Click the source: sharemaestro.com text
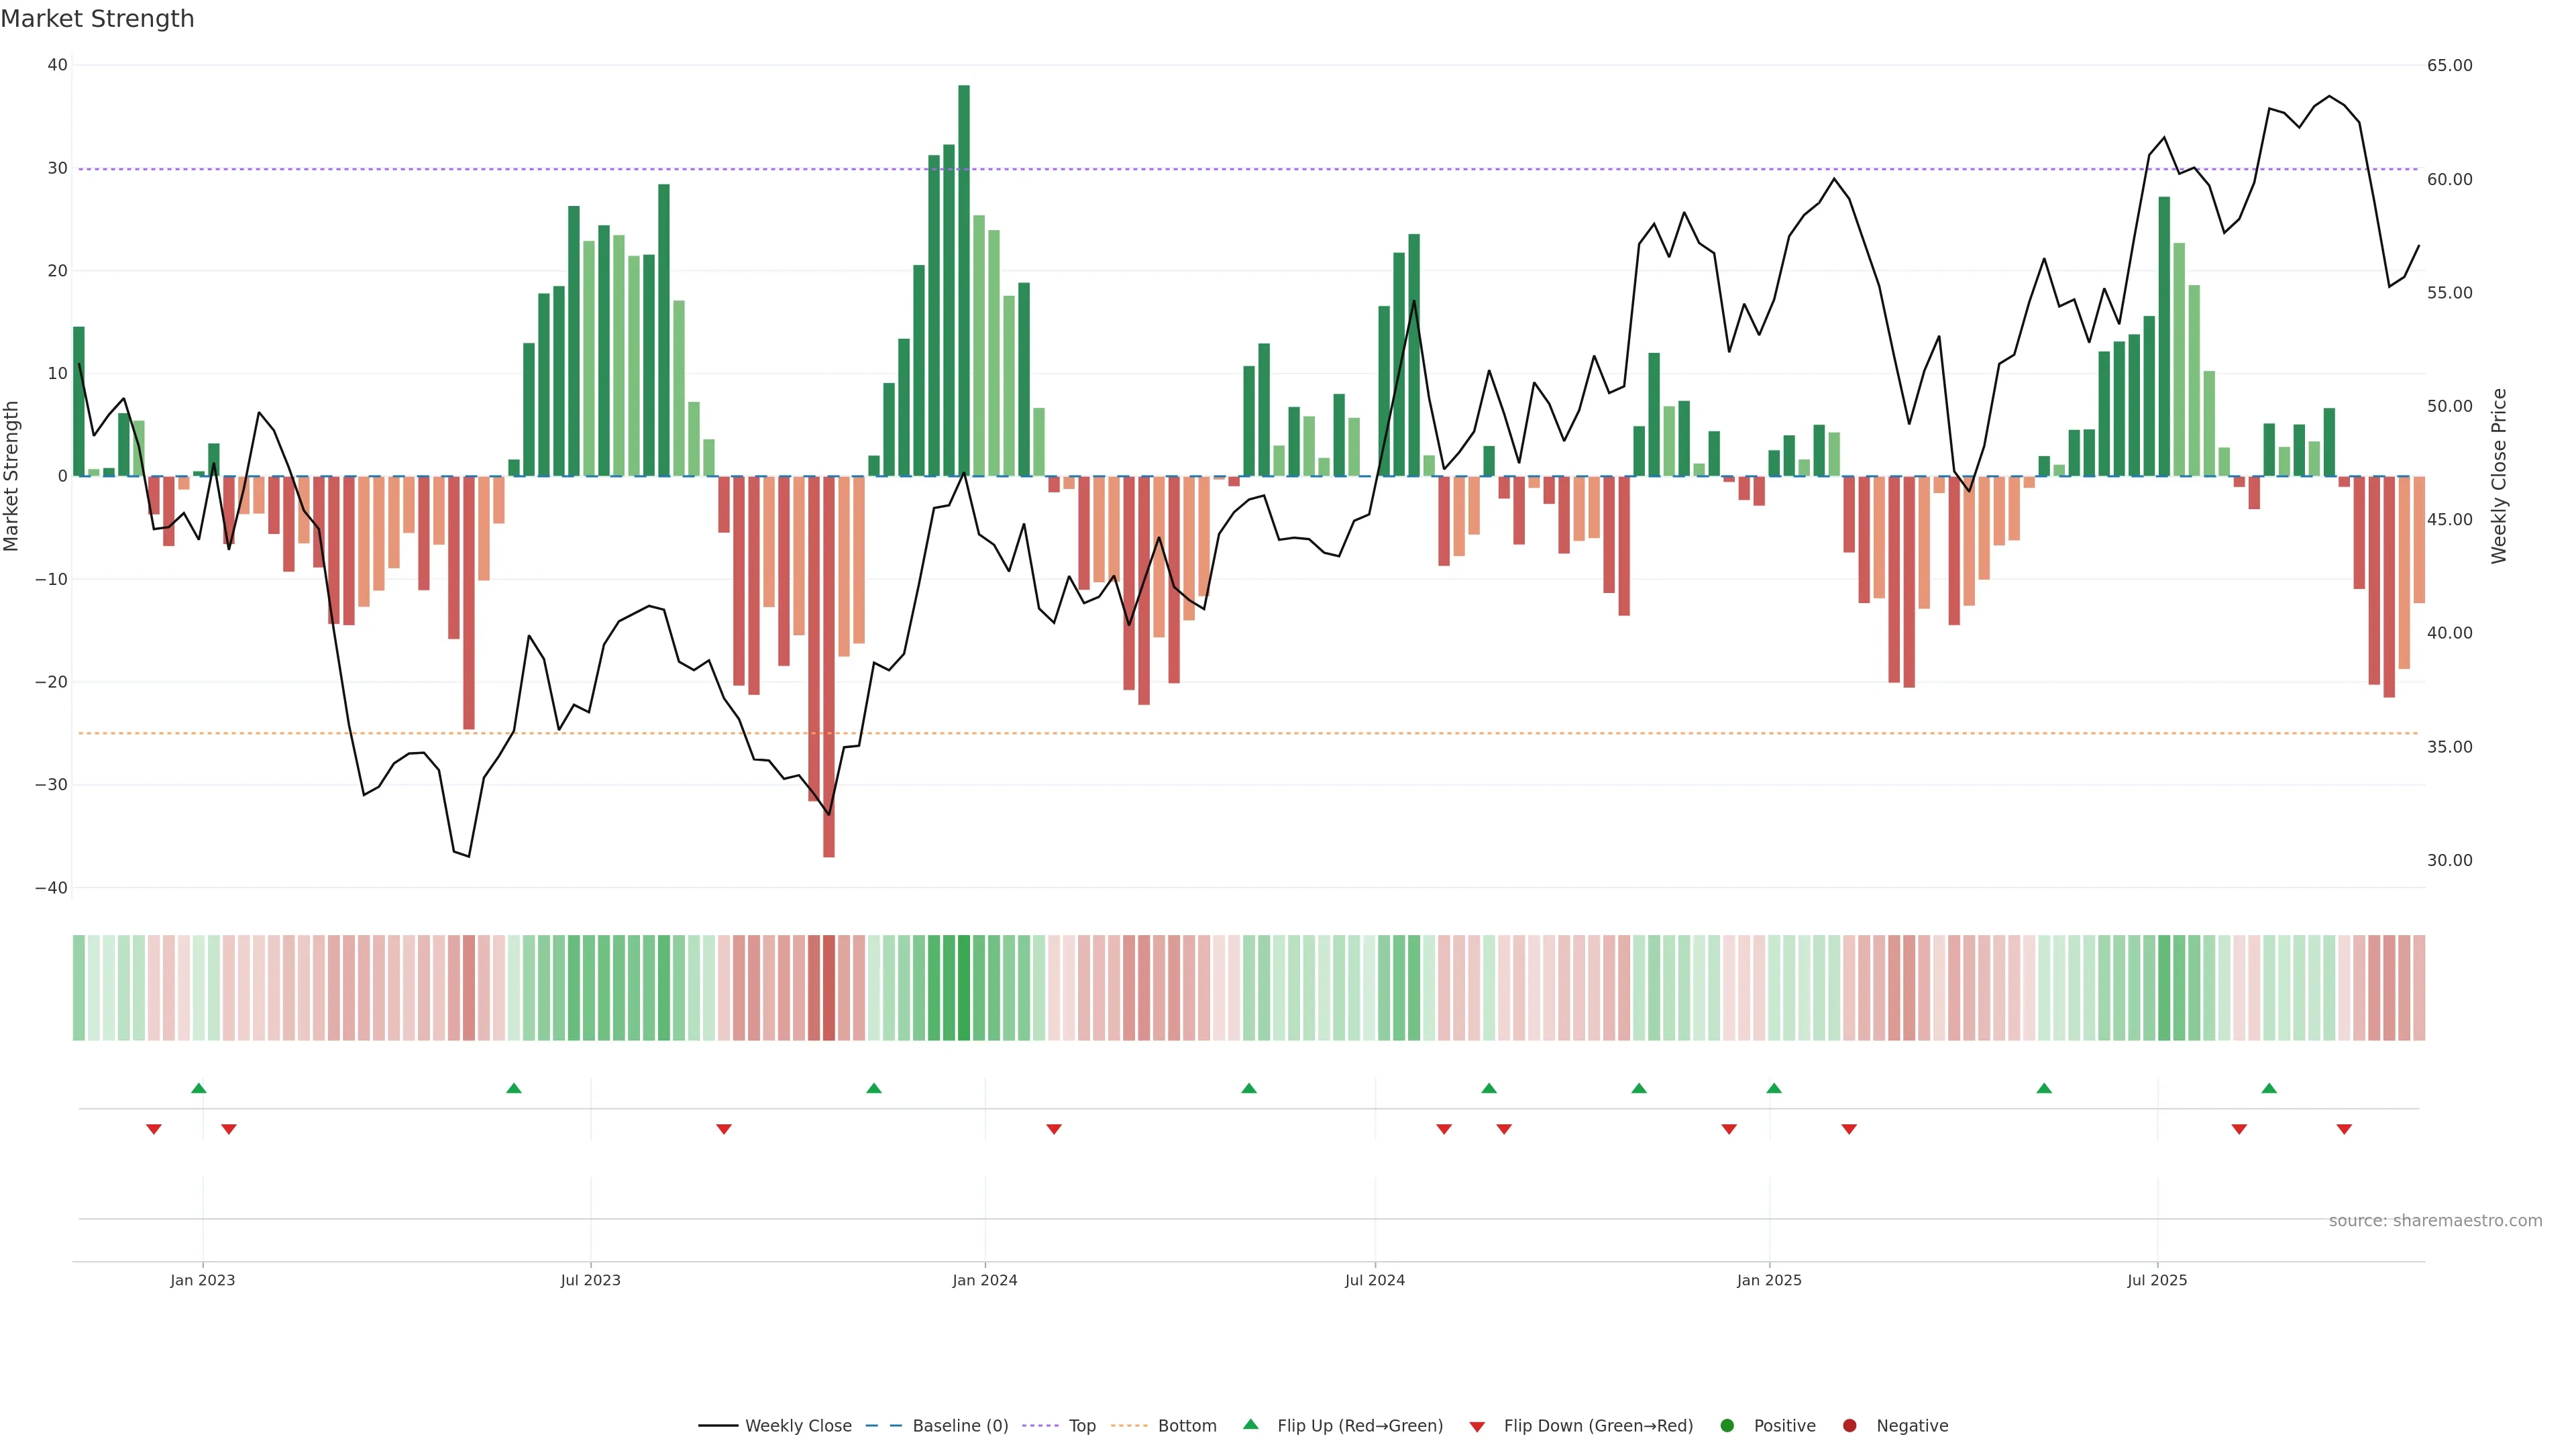Screen dimensions: 2576x1449 (2435, 1221)
